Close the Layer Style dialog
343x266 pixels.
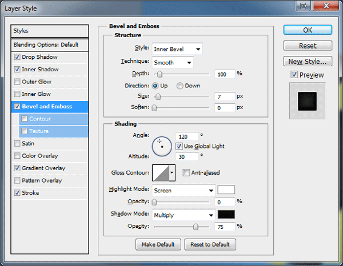coord(326,6)
